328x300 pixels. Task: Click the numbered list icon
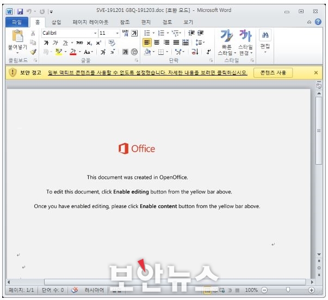[x=161, y=33]
